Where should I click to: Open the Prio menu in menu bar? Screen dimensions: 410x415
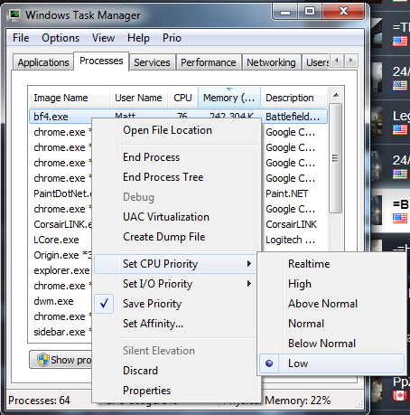pos(172,38)
